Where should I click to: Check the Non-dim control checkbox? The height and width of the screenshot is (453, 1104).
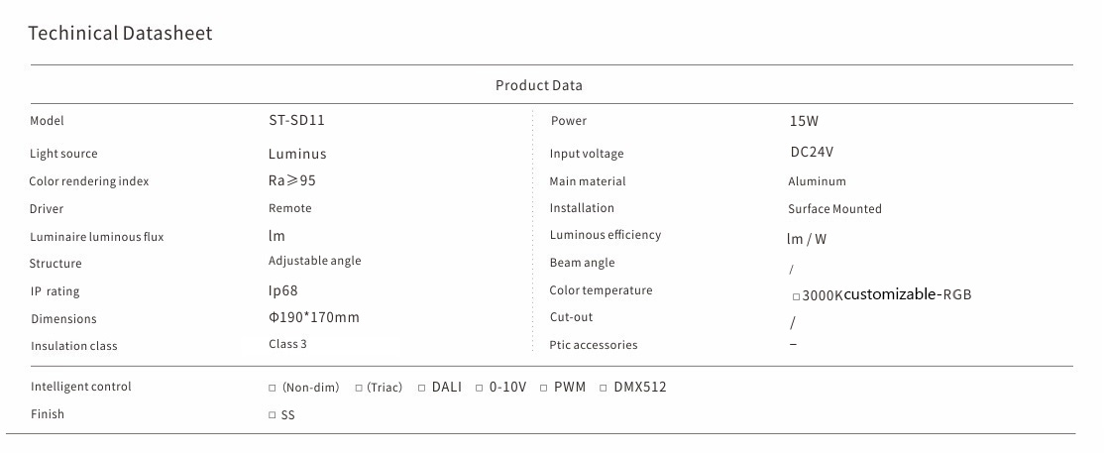(x=273, y=388)
